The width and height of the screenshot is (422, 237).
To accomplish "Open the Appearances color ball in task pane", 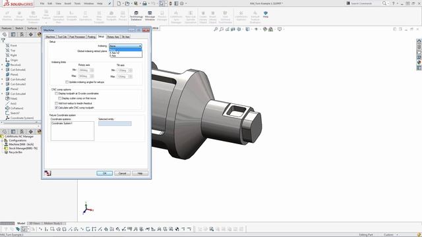I will coord(419,63).
